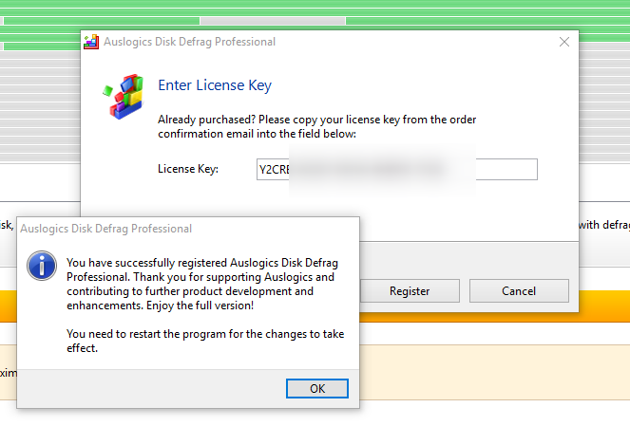
Task: Click the license dialog title 'Auslogics Disk Defrag Professional'
Action: tap(189, 42)
